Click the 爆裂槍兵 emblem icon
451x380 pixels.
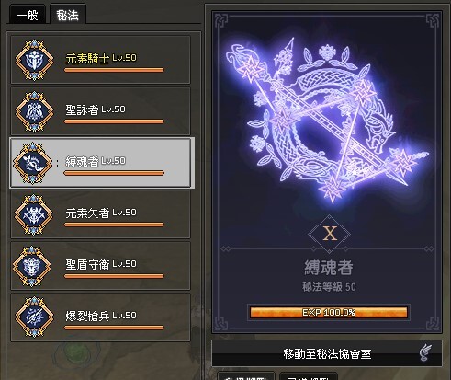34,317
